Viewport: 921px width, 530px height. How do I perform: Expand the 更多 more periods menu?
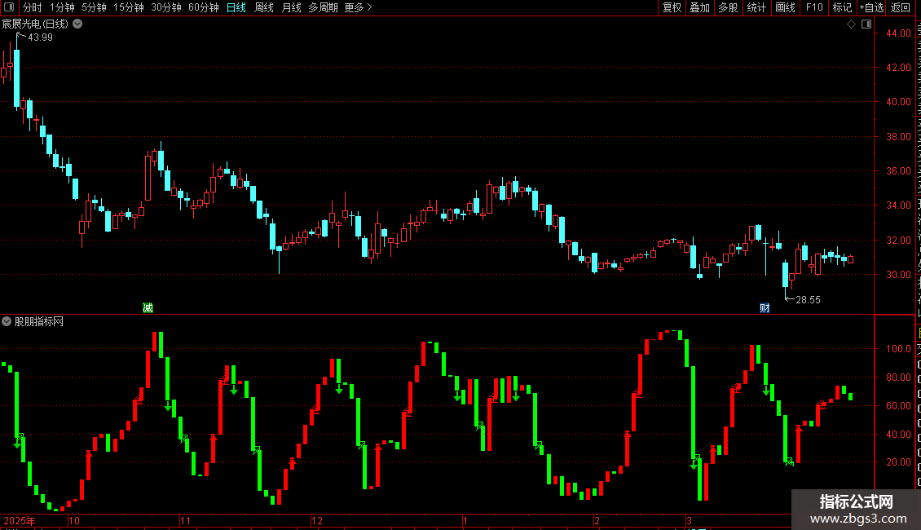359,7
